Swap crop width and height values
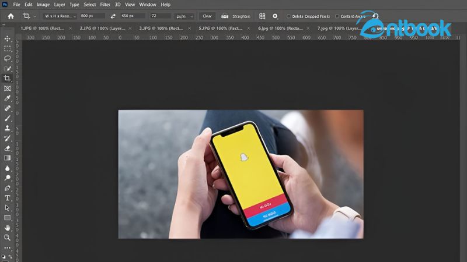This screenshot has width=467, height=262. (x=113, y=16)
